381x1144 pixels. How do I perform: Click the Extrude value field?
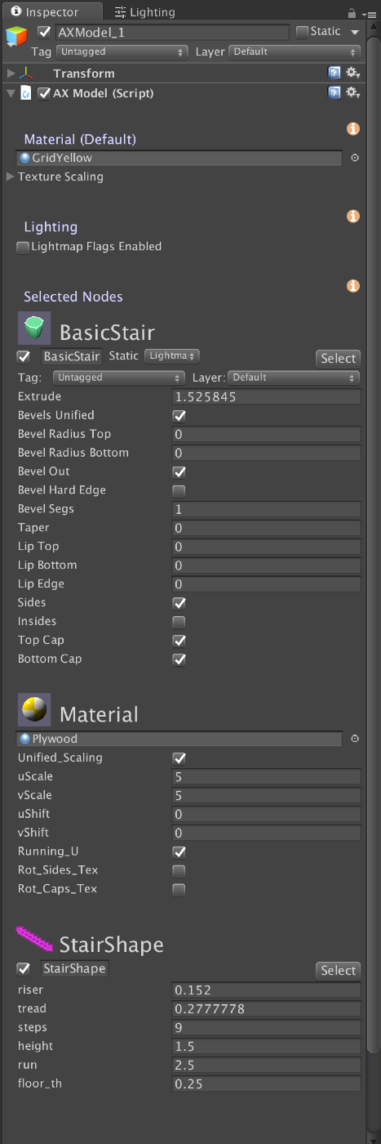[266, 396]
